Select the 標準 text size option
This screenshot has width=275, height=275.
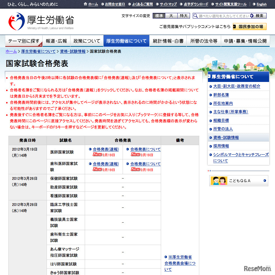click(x=159, y=16)
